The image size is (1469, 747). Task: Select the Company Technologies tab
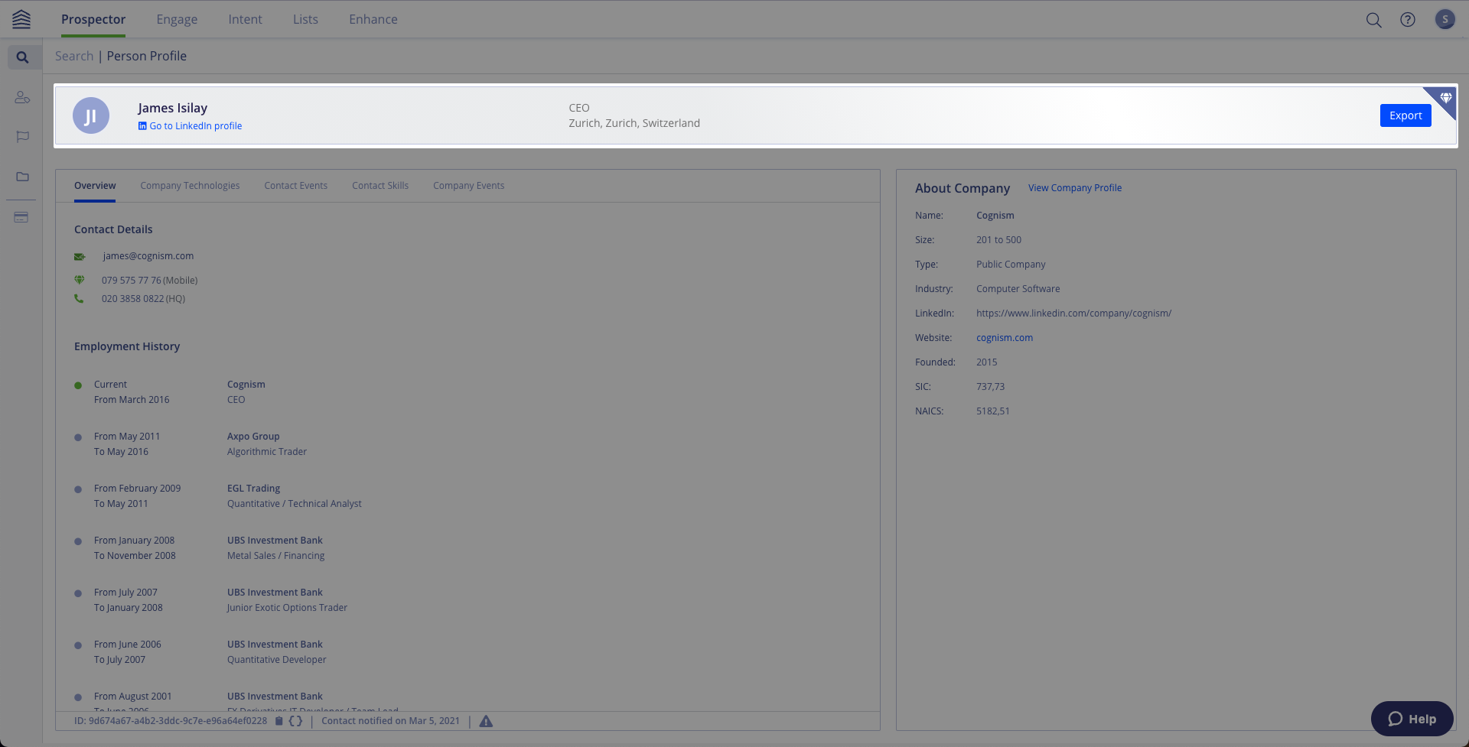(190, 186)
